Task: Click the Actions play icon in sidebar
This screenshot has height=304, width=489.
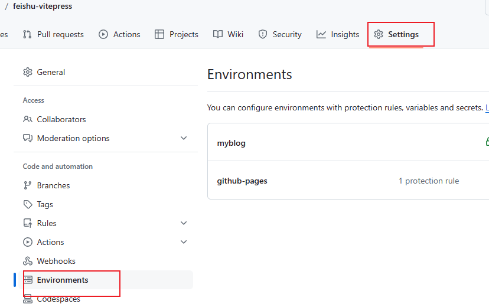Action: (28, 242)
